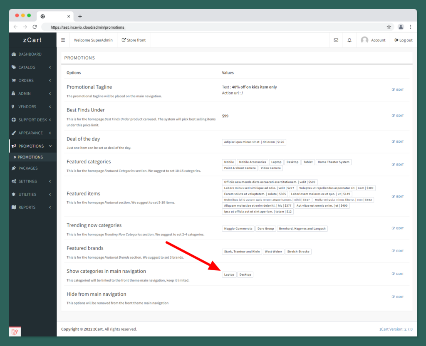Go to the Packages menu item
The height and width of the screenshot is (346, 426).
pos(28,168)
